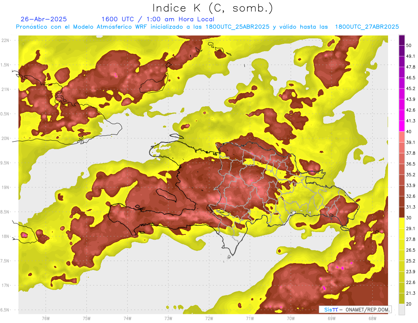Click the "18N" latitude axis label
418x323 pixels.
point(6,236)
